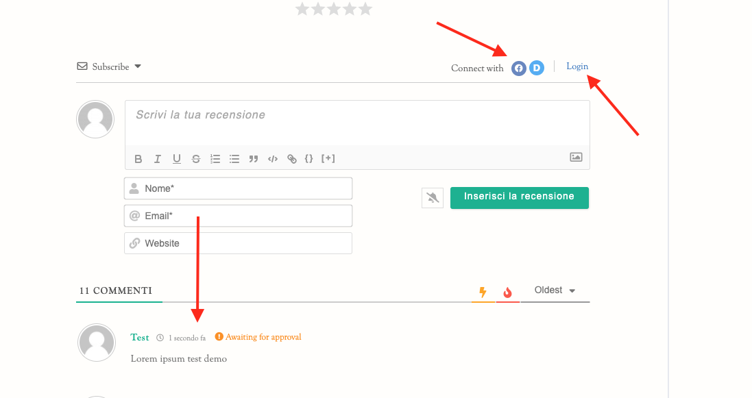Show the hottest comment threads (flame icon)
Screen dimensions: 752x398
[x=507, y=292]
